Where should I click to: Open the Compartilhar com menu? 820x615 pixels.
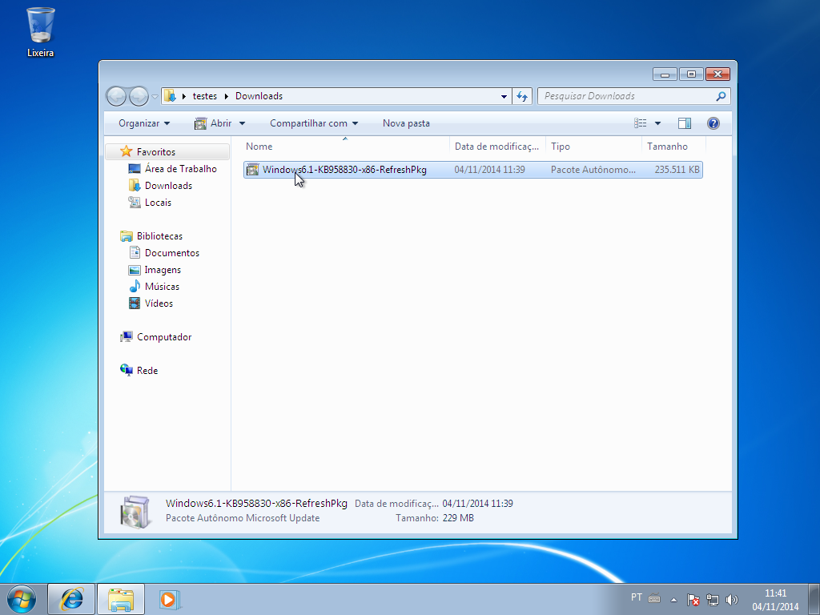(309, 123)
